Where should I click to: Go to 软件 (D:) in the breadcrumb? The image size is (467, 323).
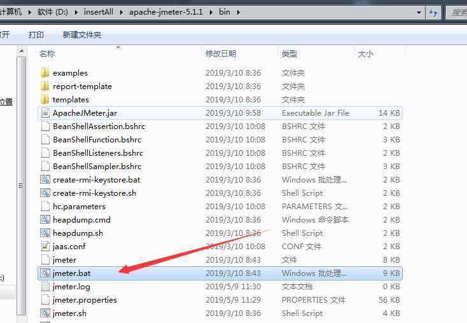click(52, 12)
